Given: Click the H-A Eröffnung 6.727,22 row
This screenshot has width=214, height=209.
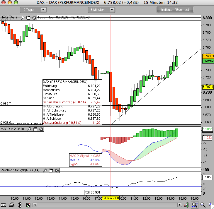Looking at the screenshot, I should pyautogui.click(x=72, y=106).
